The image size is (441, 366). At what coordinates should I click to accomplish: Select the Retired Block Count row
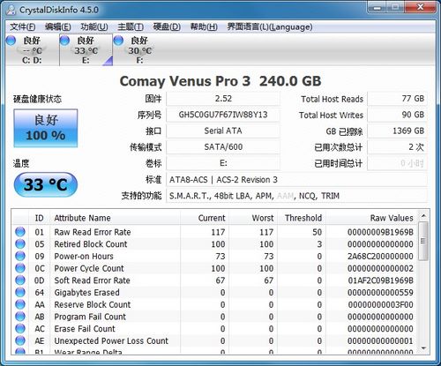(x=214, y=244)
